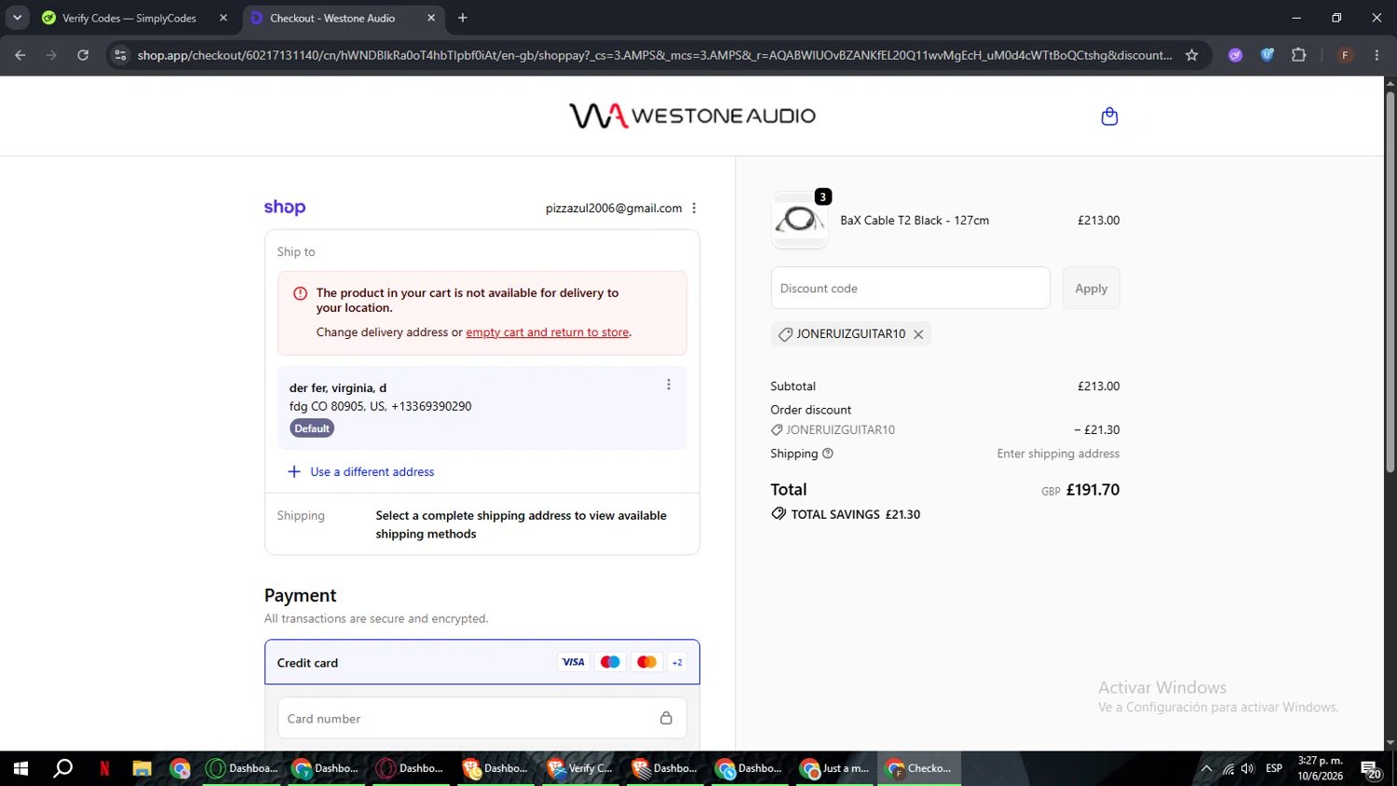This screenshot has height=786, width=1397.
Task: Close the Checkout - Westone Audio tab
Action: 431,18
